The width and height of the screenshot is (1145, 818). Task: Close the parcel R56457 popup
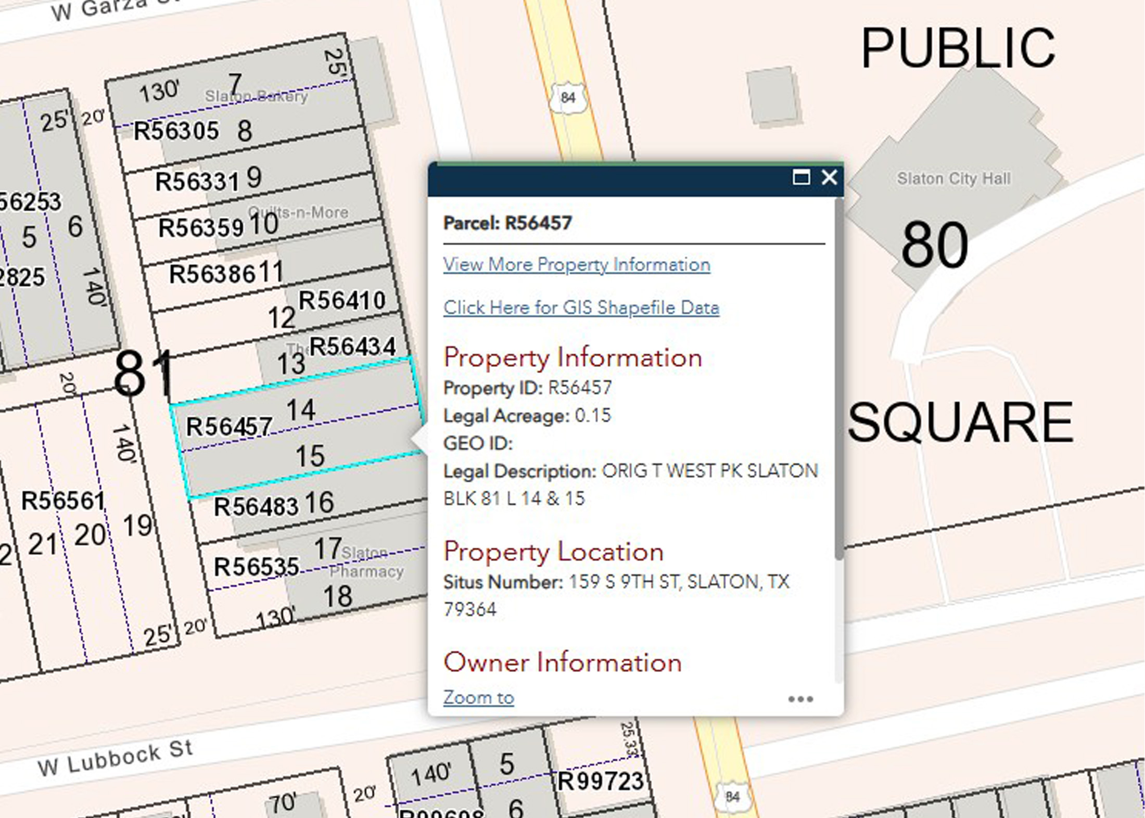tap(829, 178)
